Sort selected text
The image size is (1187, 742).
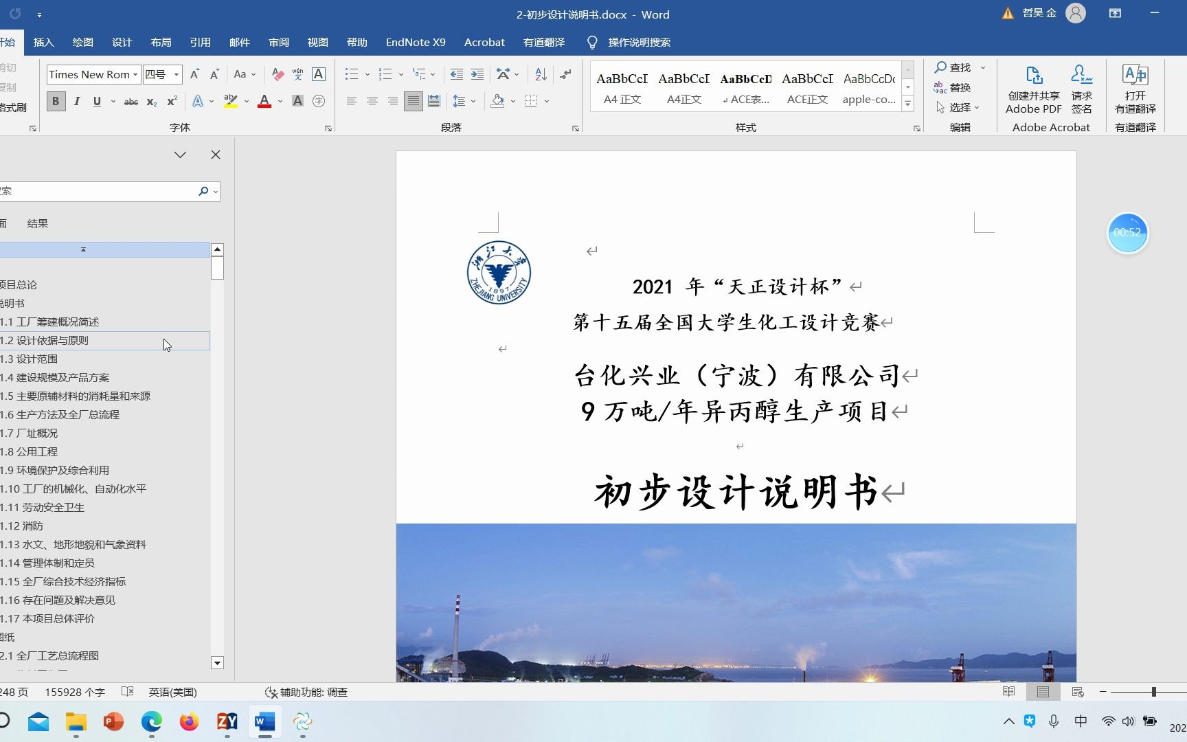541,74
